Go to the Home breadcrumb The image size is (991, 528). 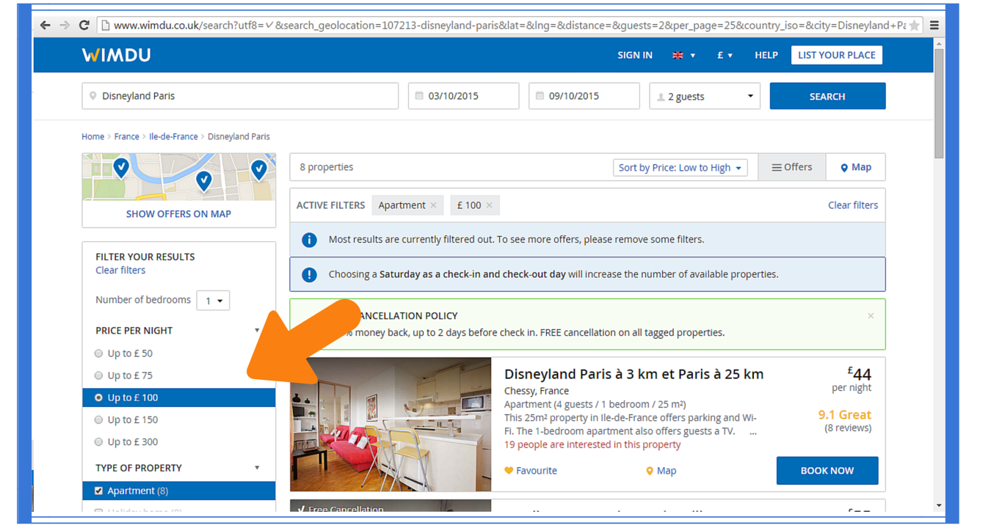point(92,136)
